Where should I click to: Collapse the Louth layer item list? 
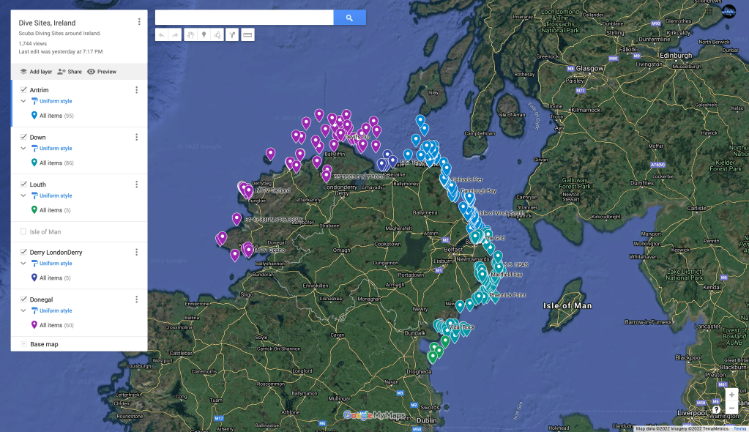coord(23,195)
